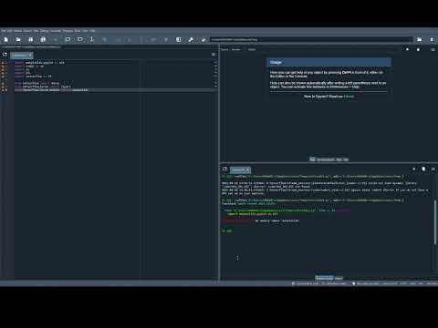Open the console pane options menu
The height and width of the screenshot is (328, 438).
click(433, 169)
